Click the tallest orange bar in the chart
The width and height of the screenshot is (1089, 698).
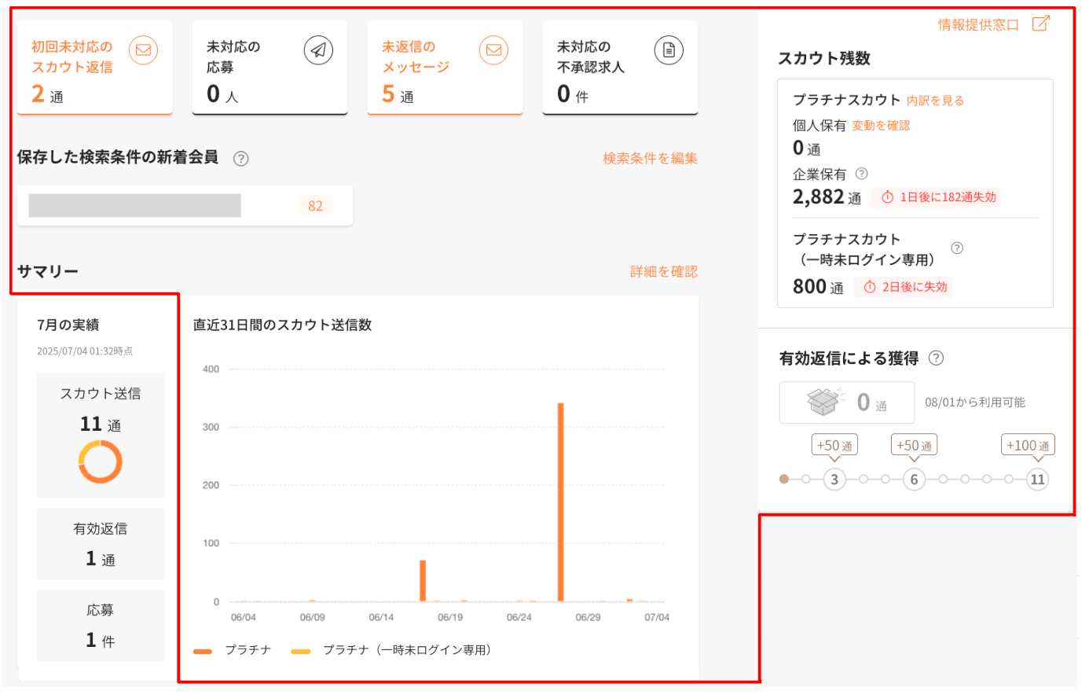(x=560, y=503)
